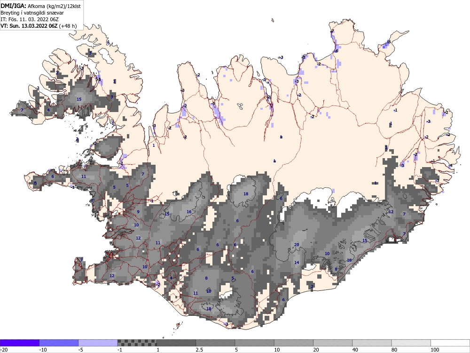Click the "IT: Fös. 11. 03. 2022 06Z" line

(30, 19)
